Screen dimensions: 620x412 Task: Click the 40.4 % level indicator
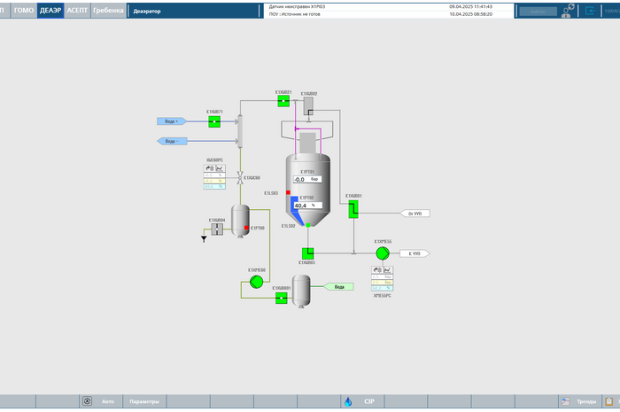click(305, 206)
